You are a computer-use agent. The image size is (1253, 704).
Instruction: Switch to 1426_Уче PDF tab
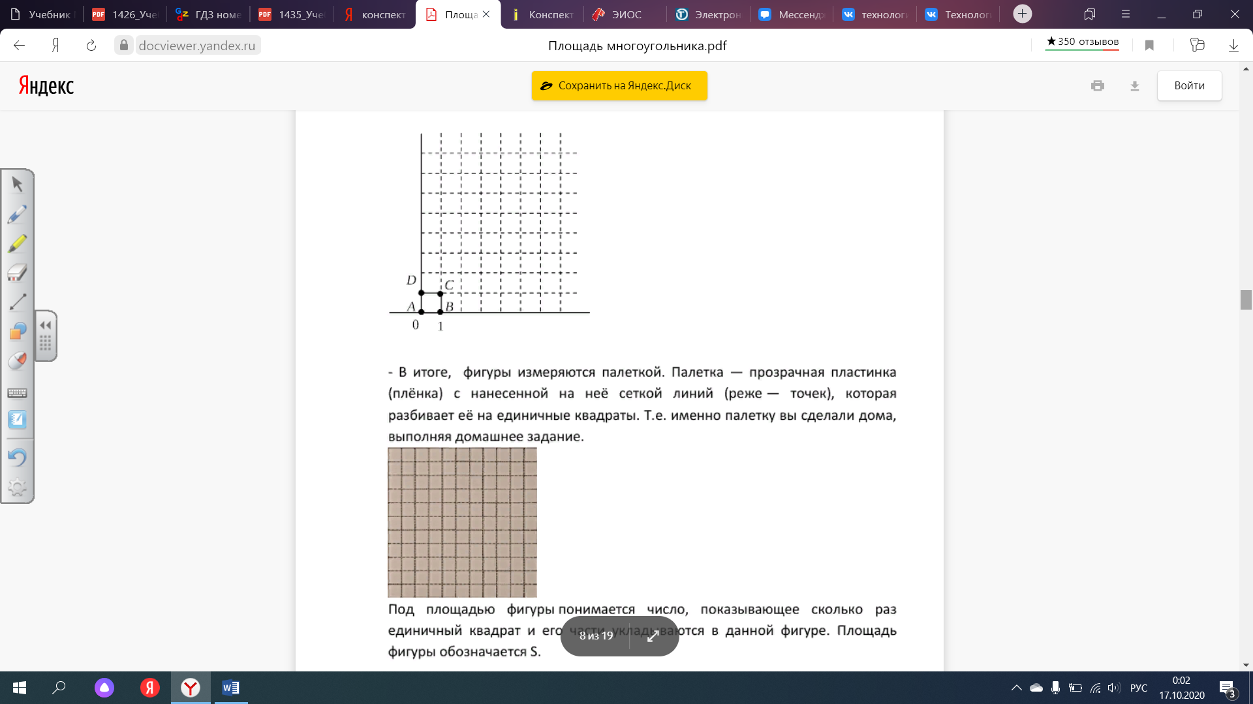125,14
